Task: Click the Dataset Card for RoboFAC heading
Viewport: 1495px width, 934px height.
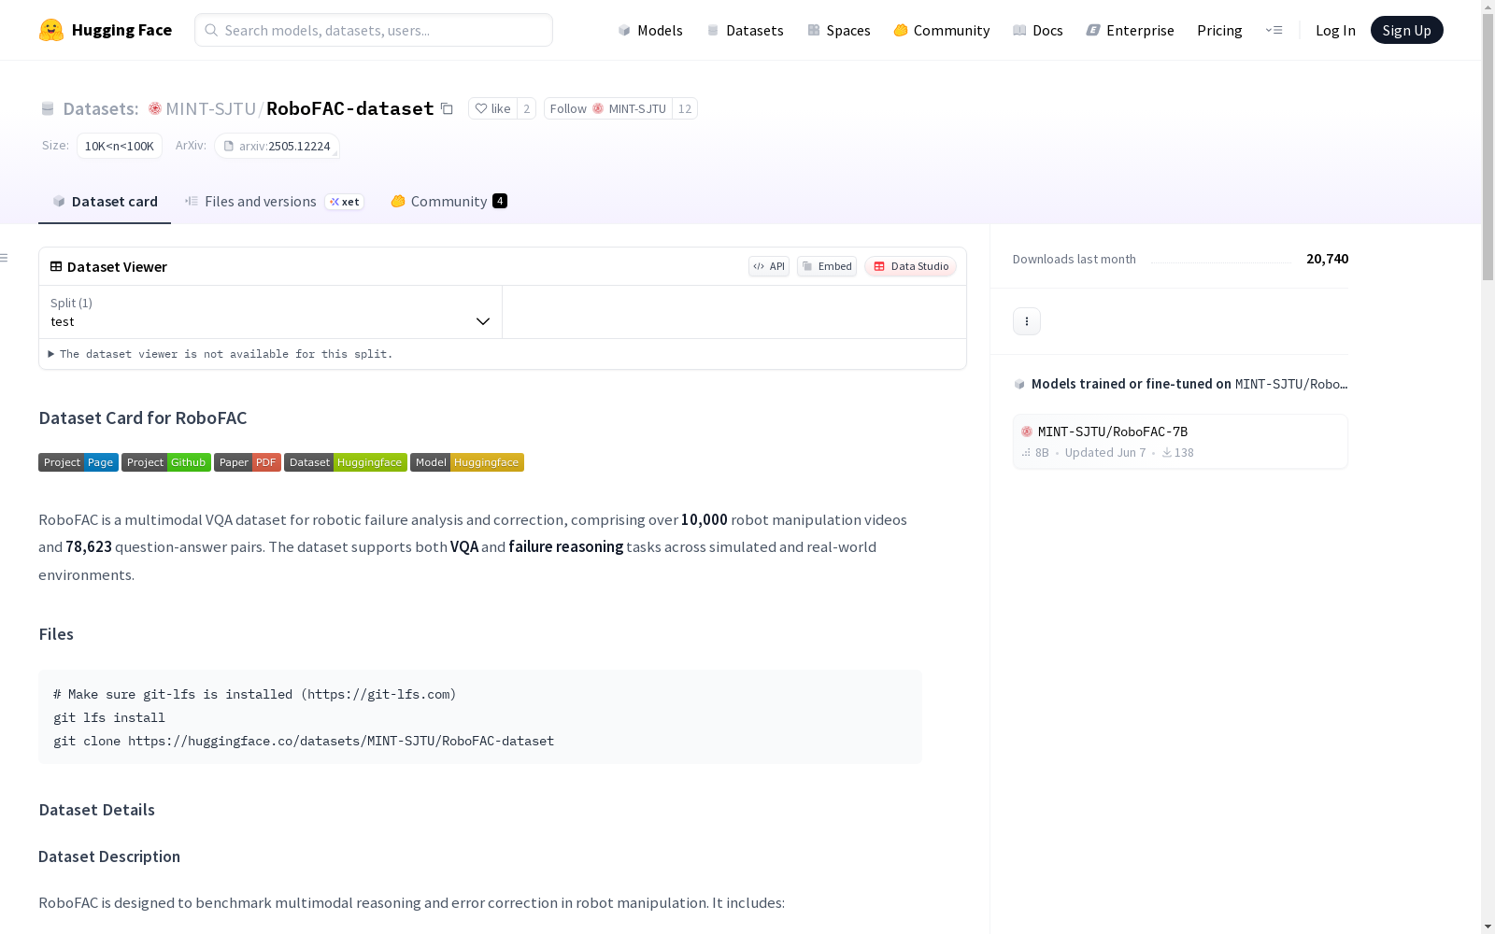Action: [143, 417]
